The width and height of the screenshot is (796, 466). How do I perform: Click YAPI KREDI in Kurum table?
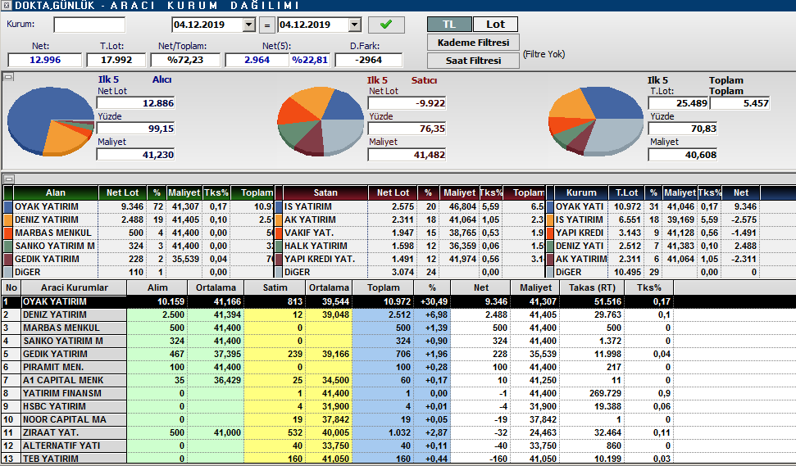pyautogui.click(x=580, y=233)
